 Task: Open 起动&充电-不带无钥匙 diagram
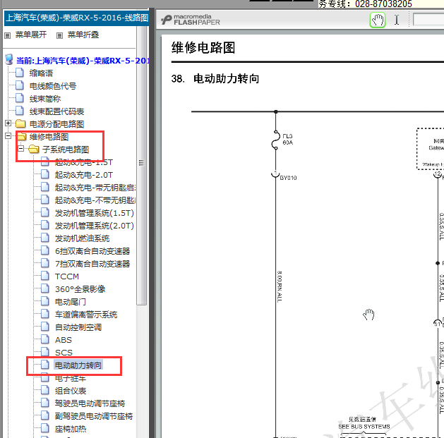[x=95, y=200]
